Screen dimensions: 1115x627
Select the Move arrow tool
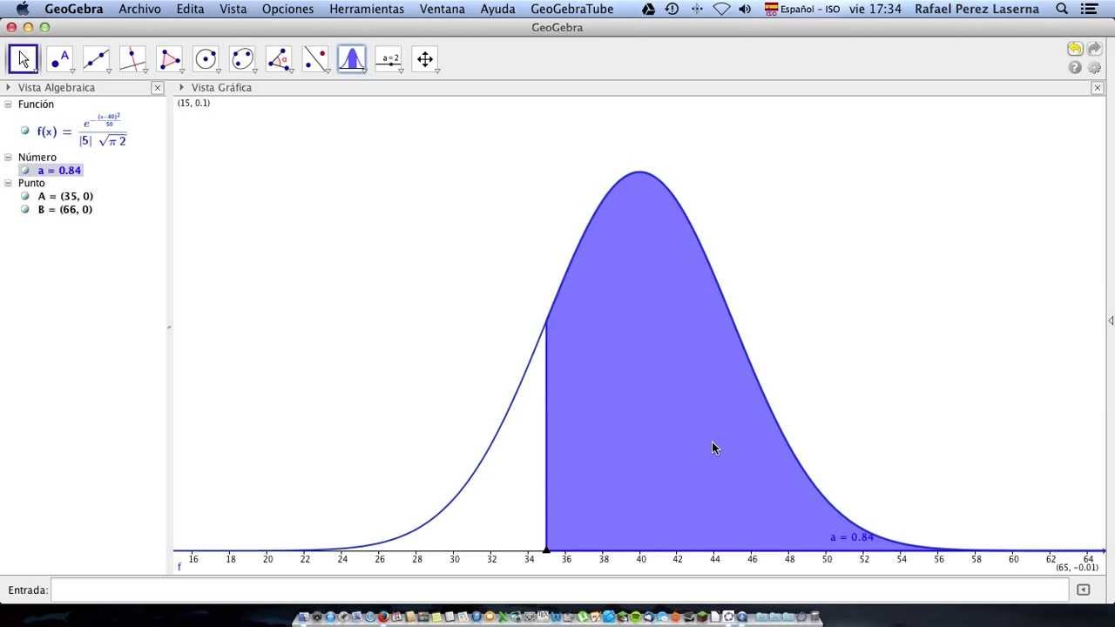pos(24,59)
